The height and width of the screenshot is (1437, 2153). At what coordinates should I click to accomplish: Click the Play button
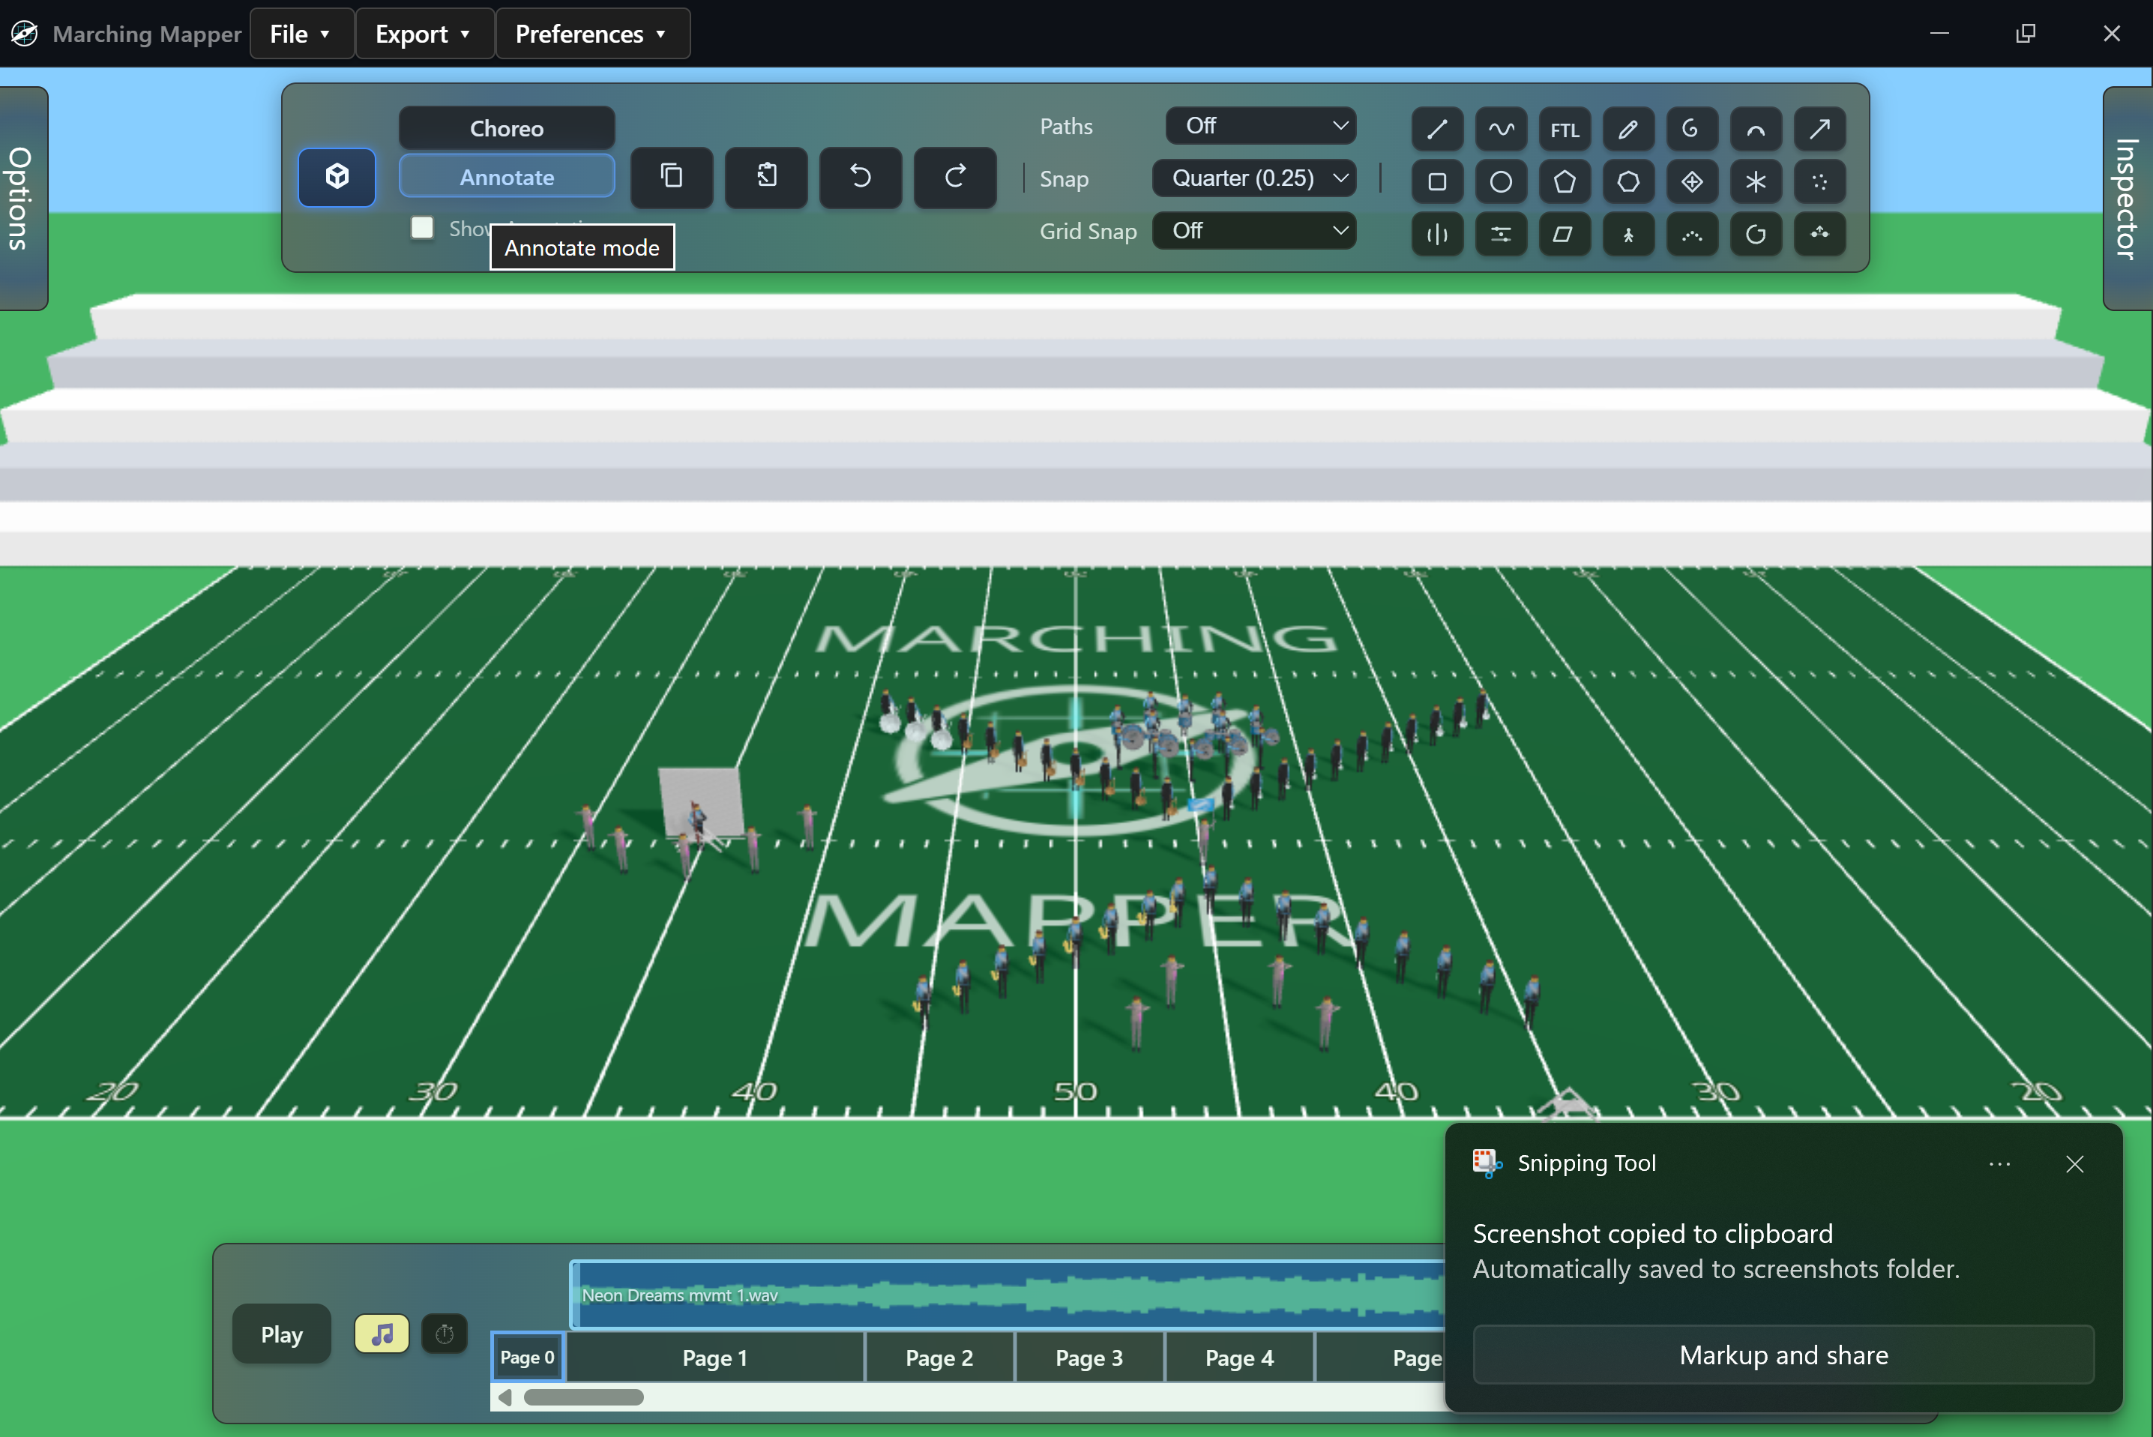click(281, 1334)
